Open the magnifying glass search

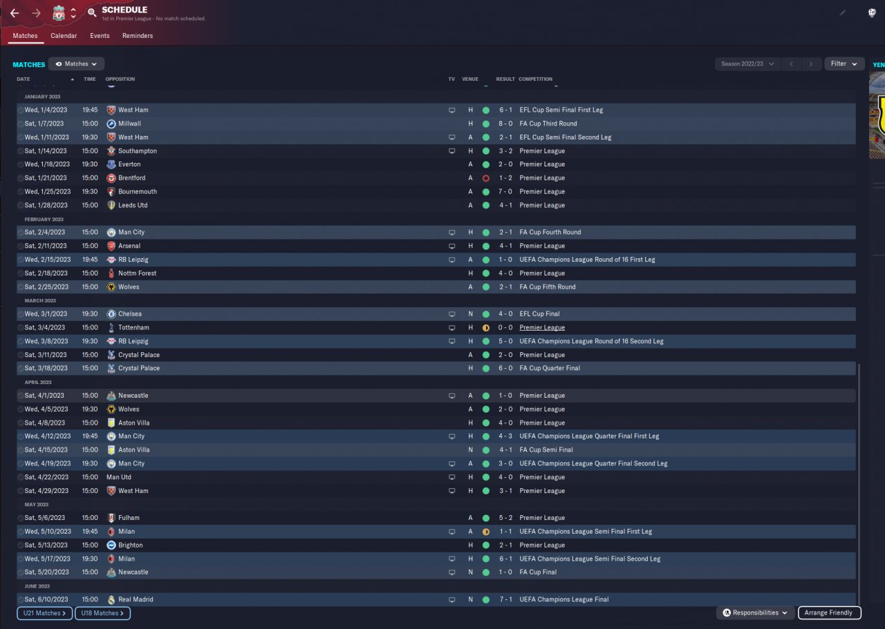point(92,13)
